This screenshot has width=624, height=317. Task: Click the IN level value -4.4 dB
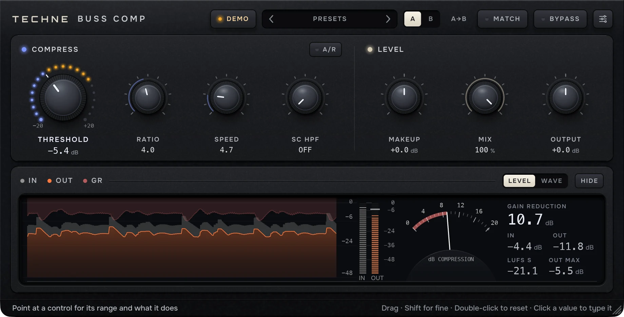[x=525, y=246]
